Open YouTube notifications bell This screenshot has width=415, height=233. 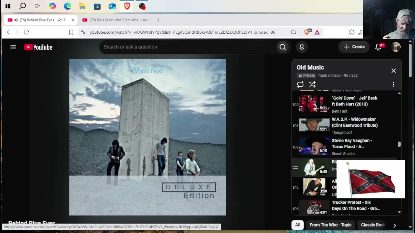[379, 47]
